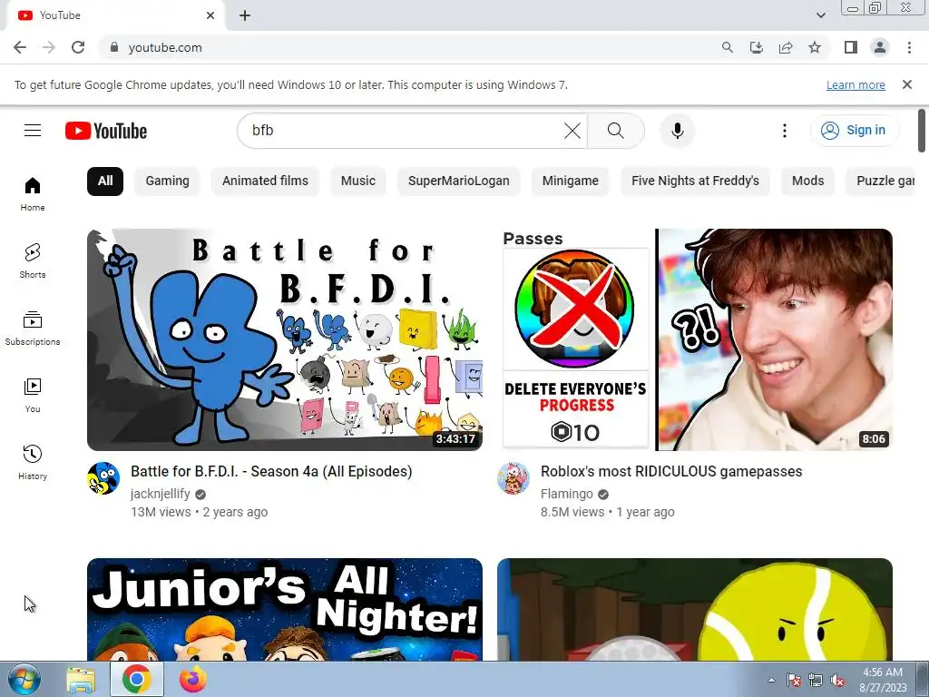The height and width of the screenshot is (697, 929).
Task: Click the Chrome address bar URL
Action: click(165, 47)
